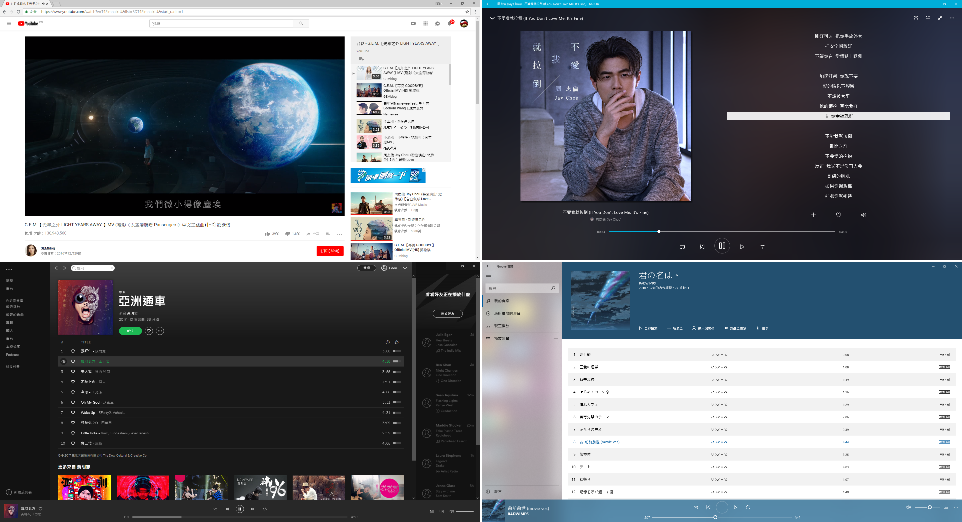Click YouTube share arrow icon
Screen dimensions: 962x522
[x=309, y=234]
